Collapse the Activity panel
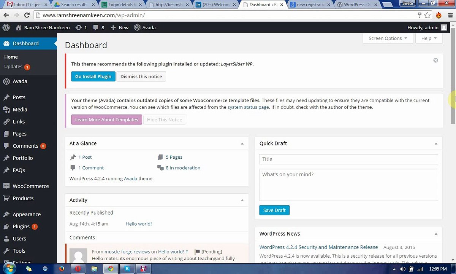456x274 pixels. pyautogui.click(x=242, y=200)
